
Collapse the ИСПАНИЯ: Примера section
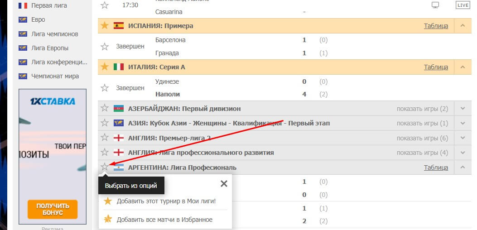[463, 25]
